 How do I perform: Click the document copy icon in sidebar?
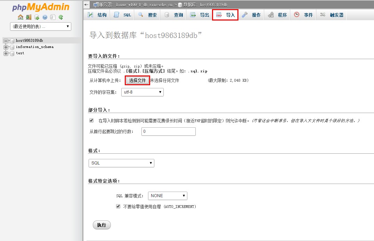pyautogui.click(x=52, y=17)
